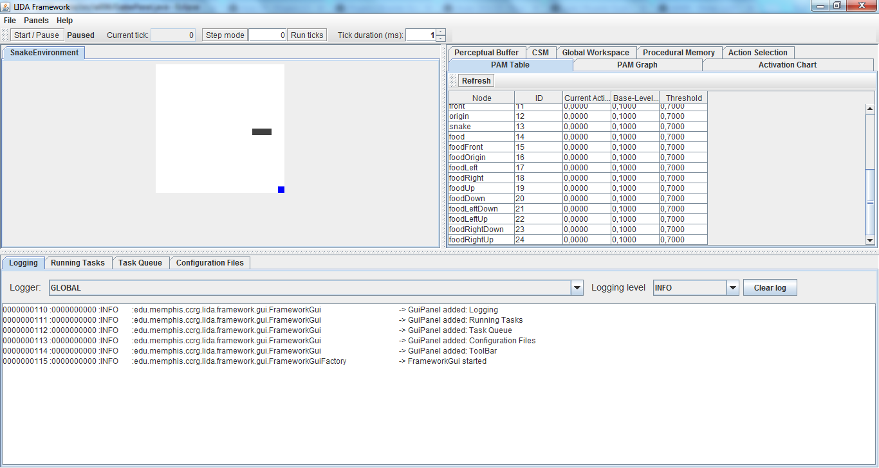Select the foodRightUp row in PAM table
Viewport: 879px width, 468px height.
[x=578, y=240]
